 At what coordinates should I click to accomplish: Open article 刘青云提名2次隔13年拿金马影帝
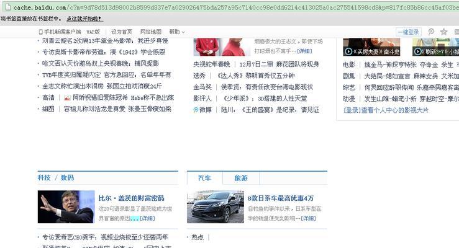coord(105,40)
